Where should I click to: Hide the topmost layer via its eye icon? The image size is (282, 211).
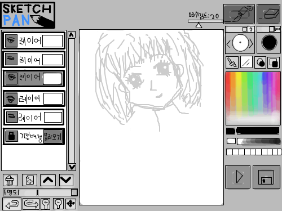click(x=11, y=41)
